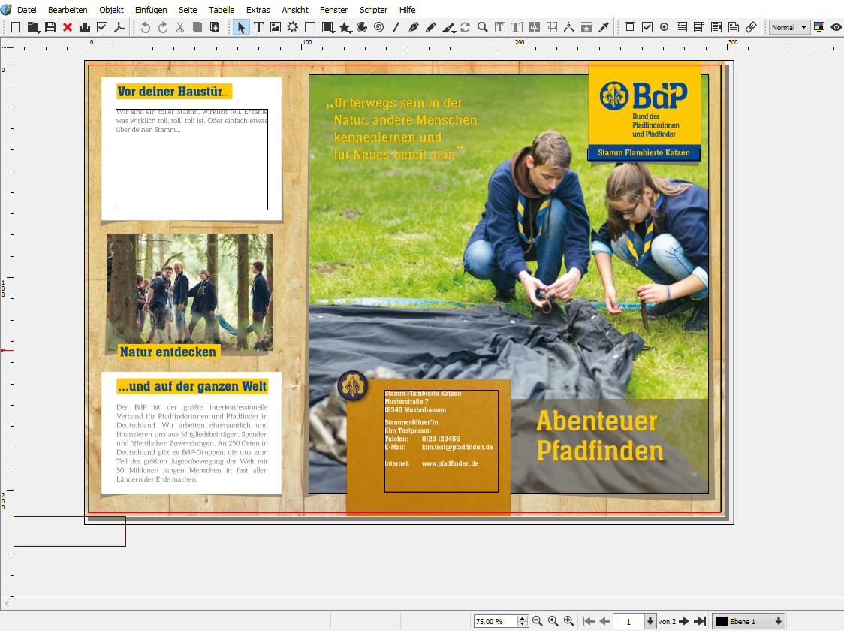
Task: Insert a PDF radio button
Action: click(x=665, y=27)
